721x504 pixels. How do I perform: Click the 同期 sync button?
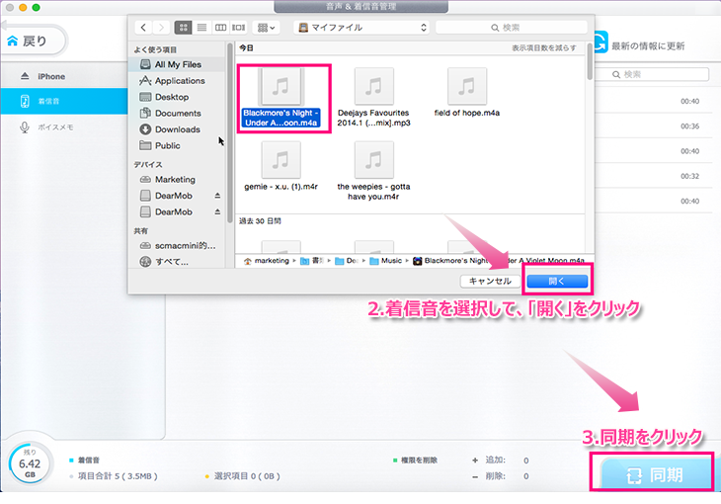(x=655, y=474)
